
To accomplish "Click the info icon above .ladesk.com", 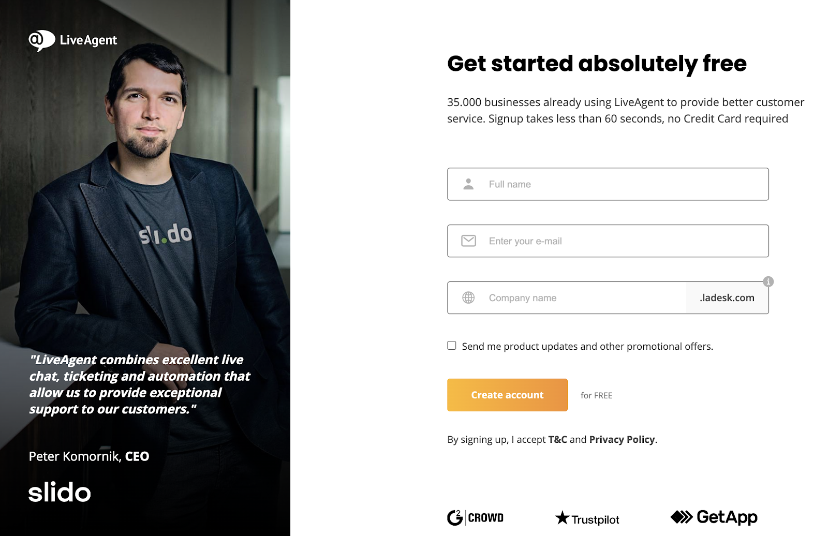I will click(768, 281).
